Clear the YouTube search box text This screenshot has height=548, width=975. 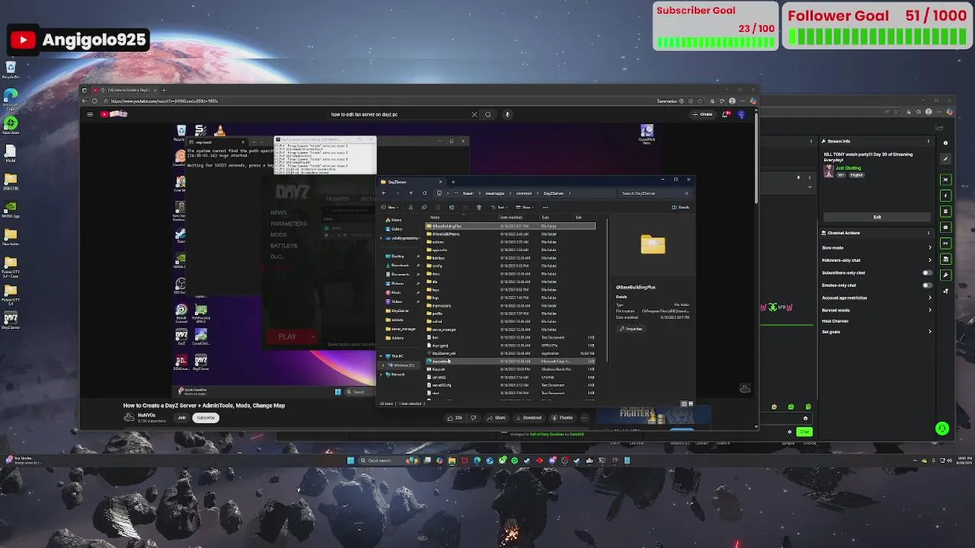click(x=474, y=114)
